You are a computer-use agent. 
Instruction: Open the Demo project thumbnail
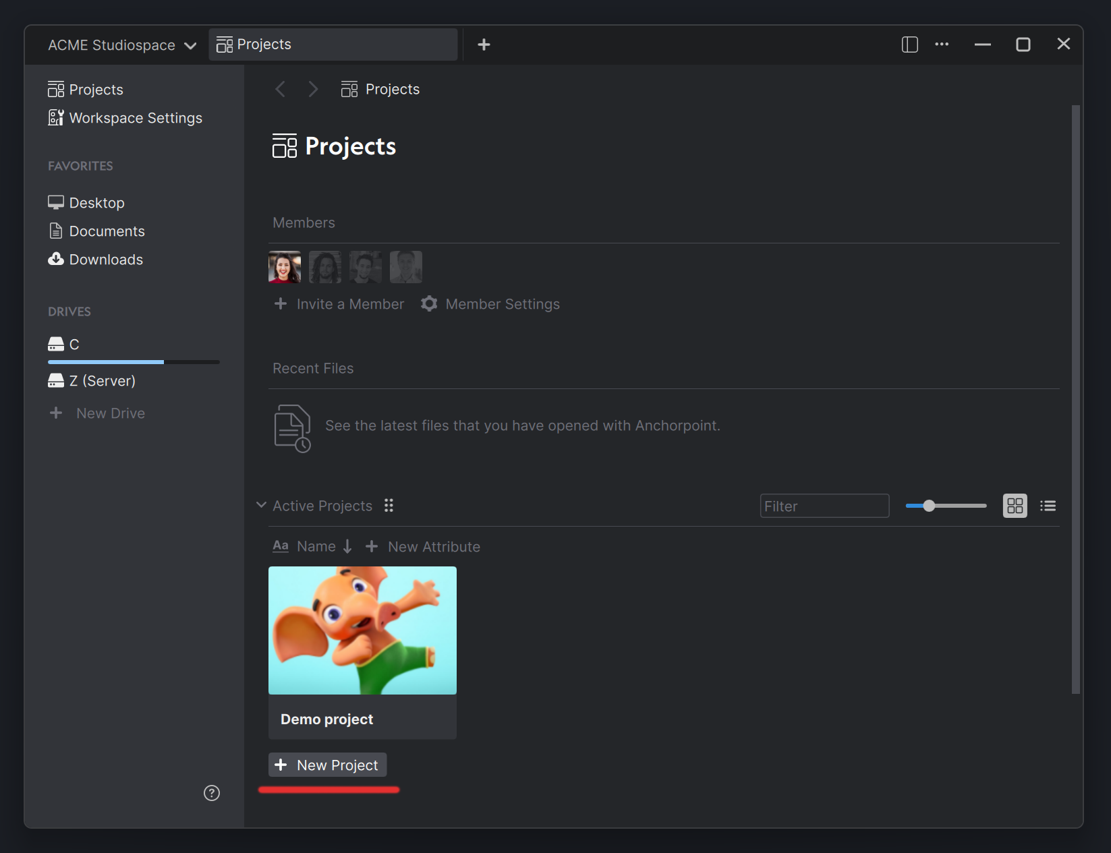coord(362,630)
